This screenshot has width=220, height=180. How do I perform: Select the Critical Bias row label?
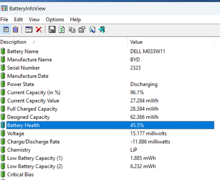20,174
